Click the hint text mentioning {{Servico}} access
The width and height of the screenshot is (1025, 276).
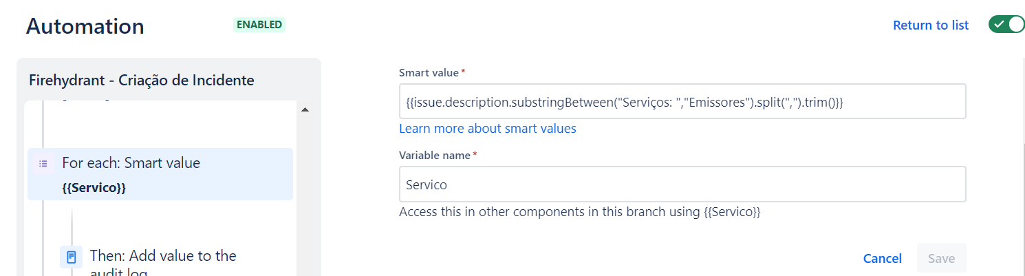[x=580, y=212]
